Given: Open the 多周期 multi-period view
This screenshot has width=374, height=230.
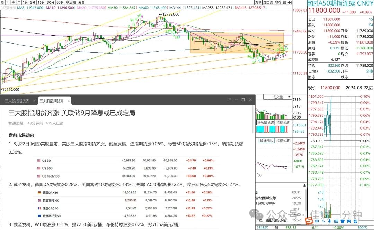Looking at the screenshot, I should click(x=71, y=2).
